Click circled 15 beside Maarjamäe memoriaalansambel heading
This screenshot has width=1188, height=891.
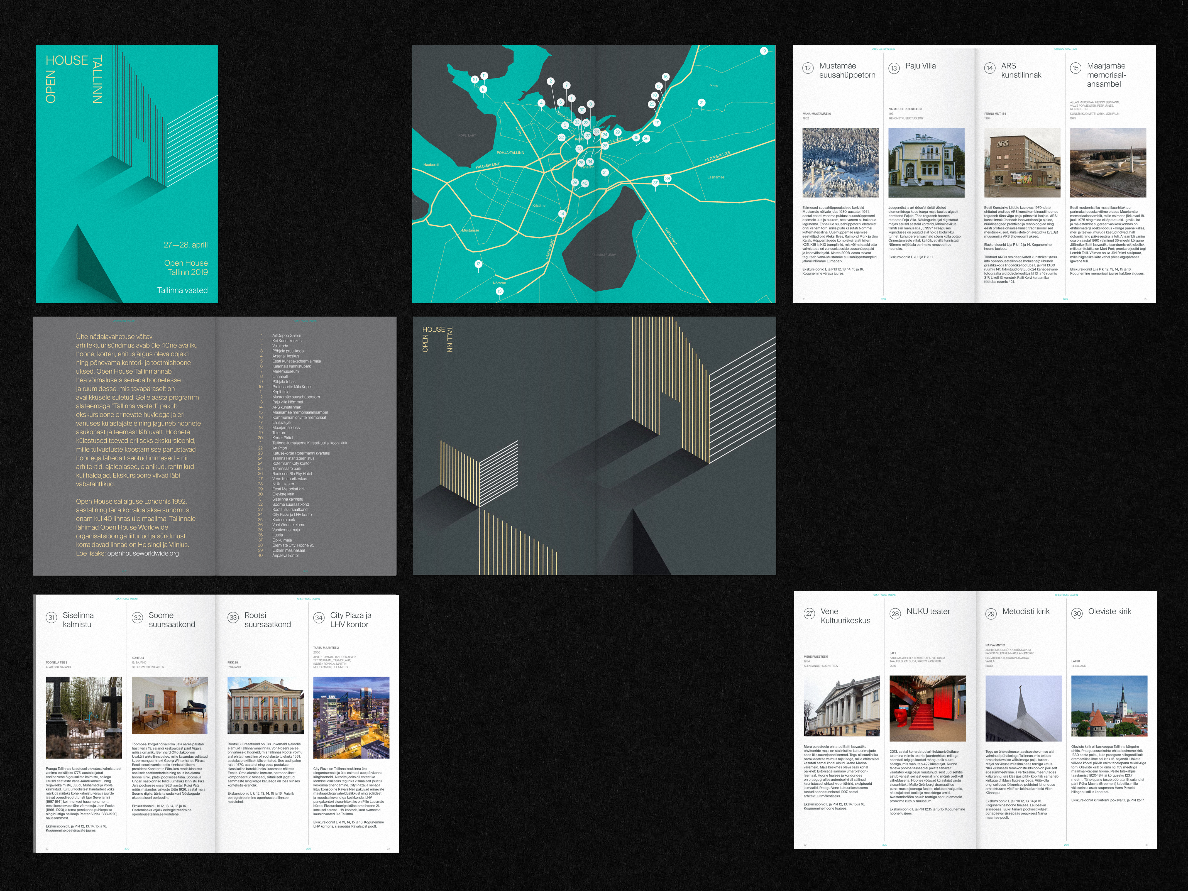click(1075, 68)
